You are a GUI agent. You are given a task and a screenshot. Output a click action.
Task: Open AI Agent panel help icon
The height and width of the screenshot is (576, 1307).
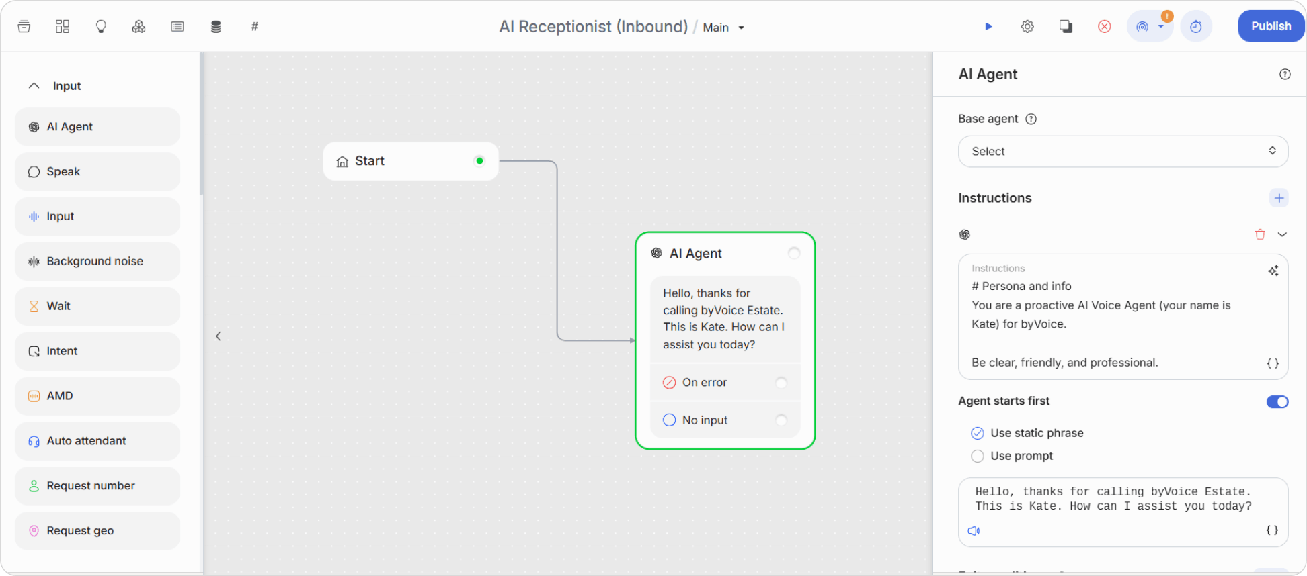coord(1285,75)
